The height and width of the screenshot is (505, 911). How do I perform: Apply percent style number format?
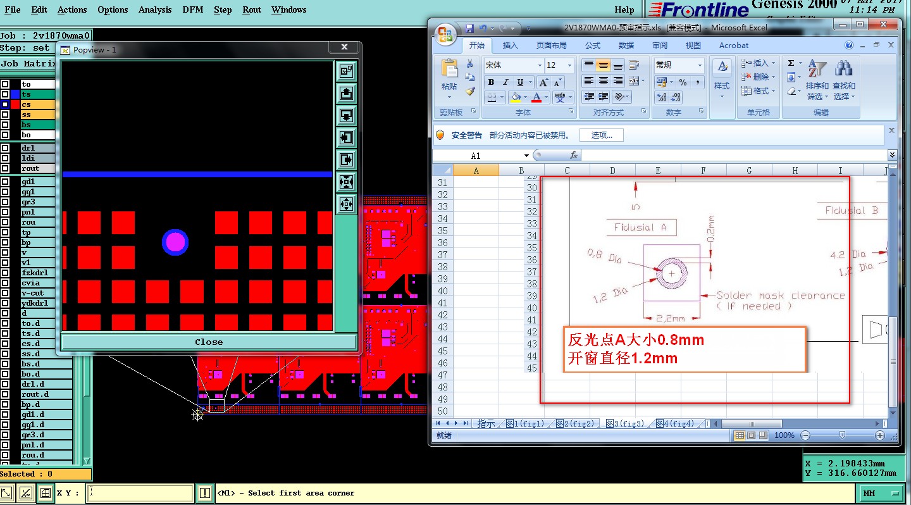click(683, 82)
